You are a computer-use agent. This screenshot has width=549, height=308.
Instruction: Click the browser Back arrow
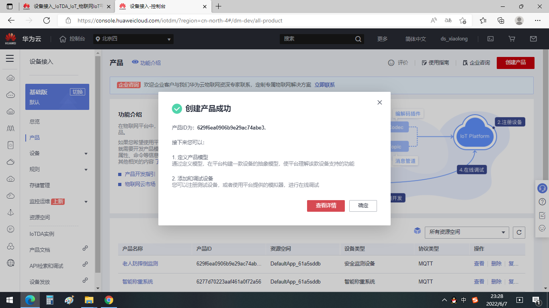click(x=11, y=20)
